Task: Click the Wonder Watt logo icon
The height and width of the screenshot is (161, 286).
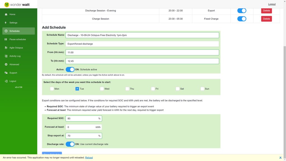Action: (x=7, y=4)
